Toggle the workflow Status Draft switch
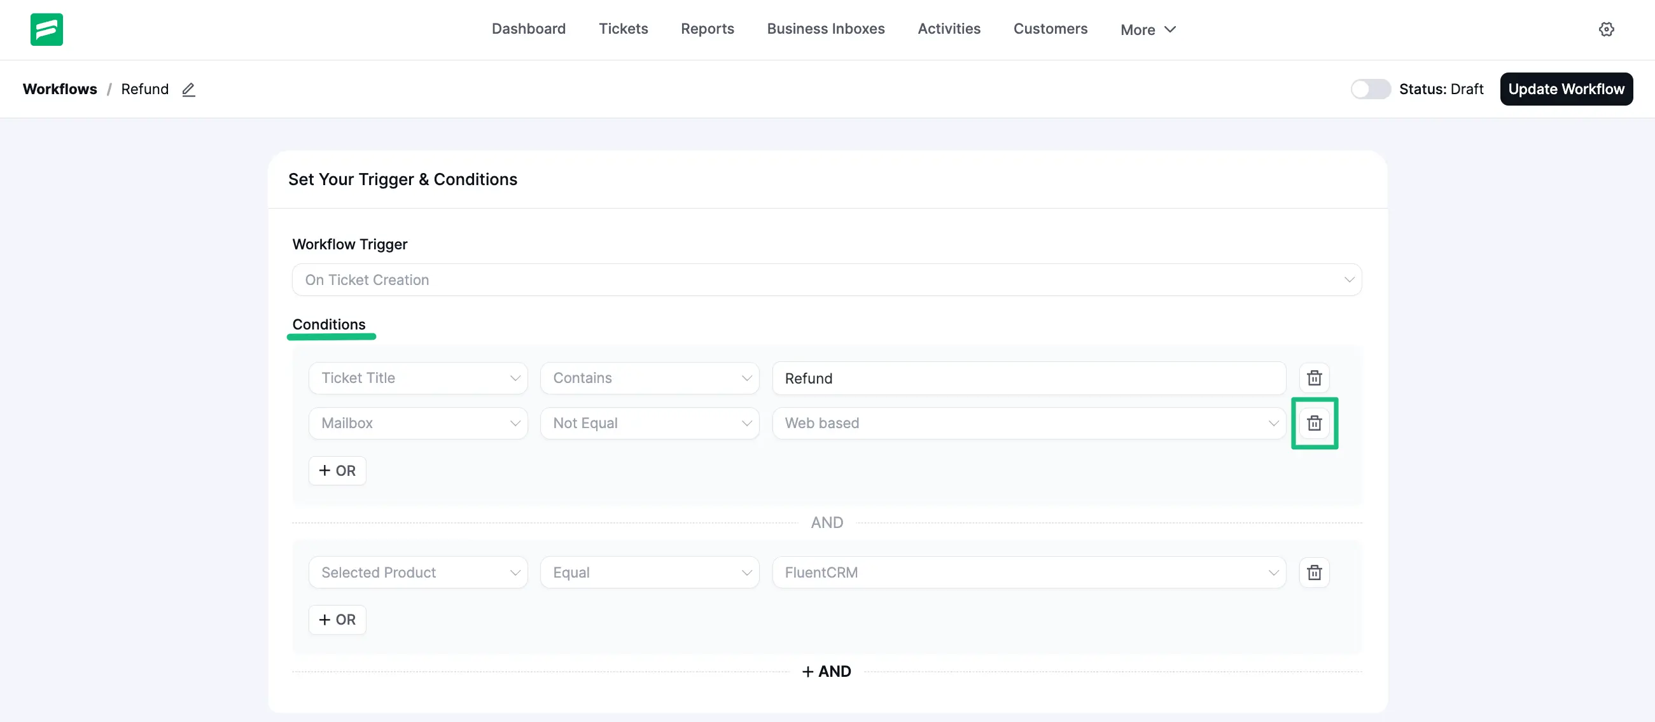Viewport: 1655px width, 722px height. click(x=1370, y=89)
